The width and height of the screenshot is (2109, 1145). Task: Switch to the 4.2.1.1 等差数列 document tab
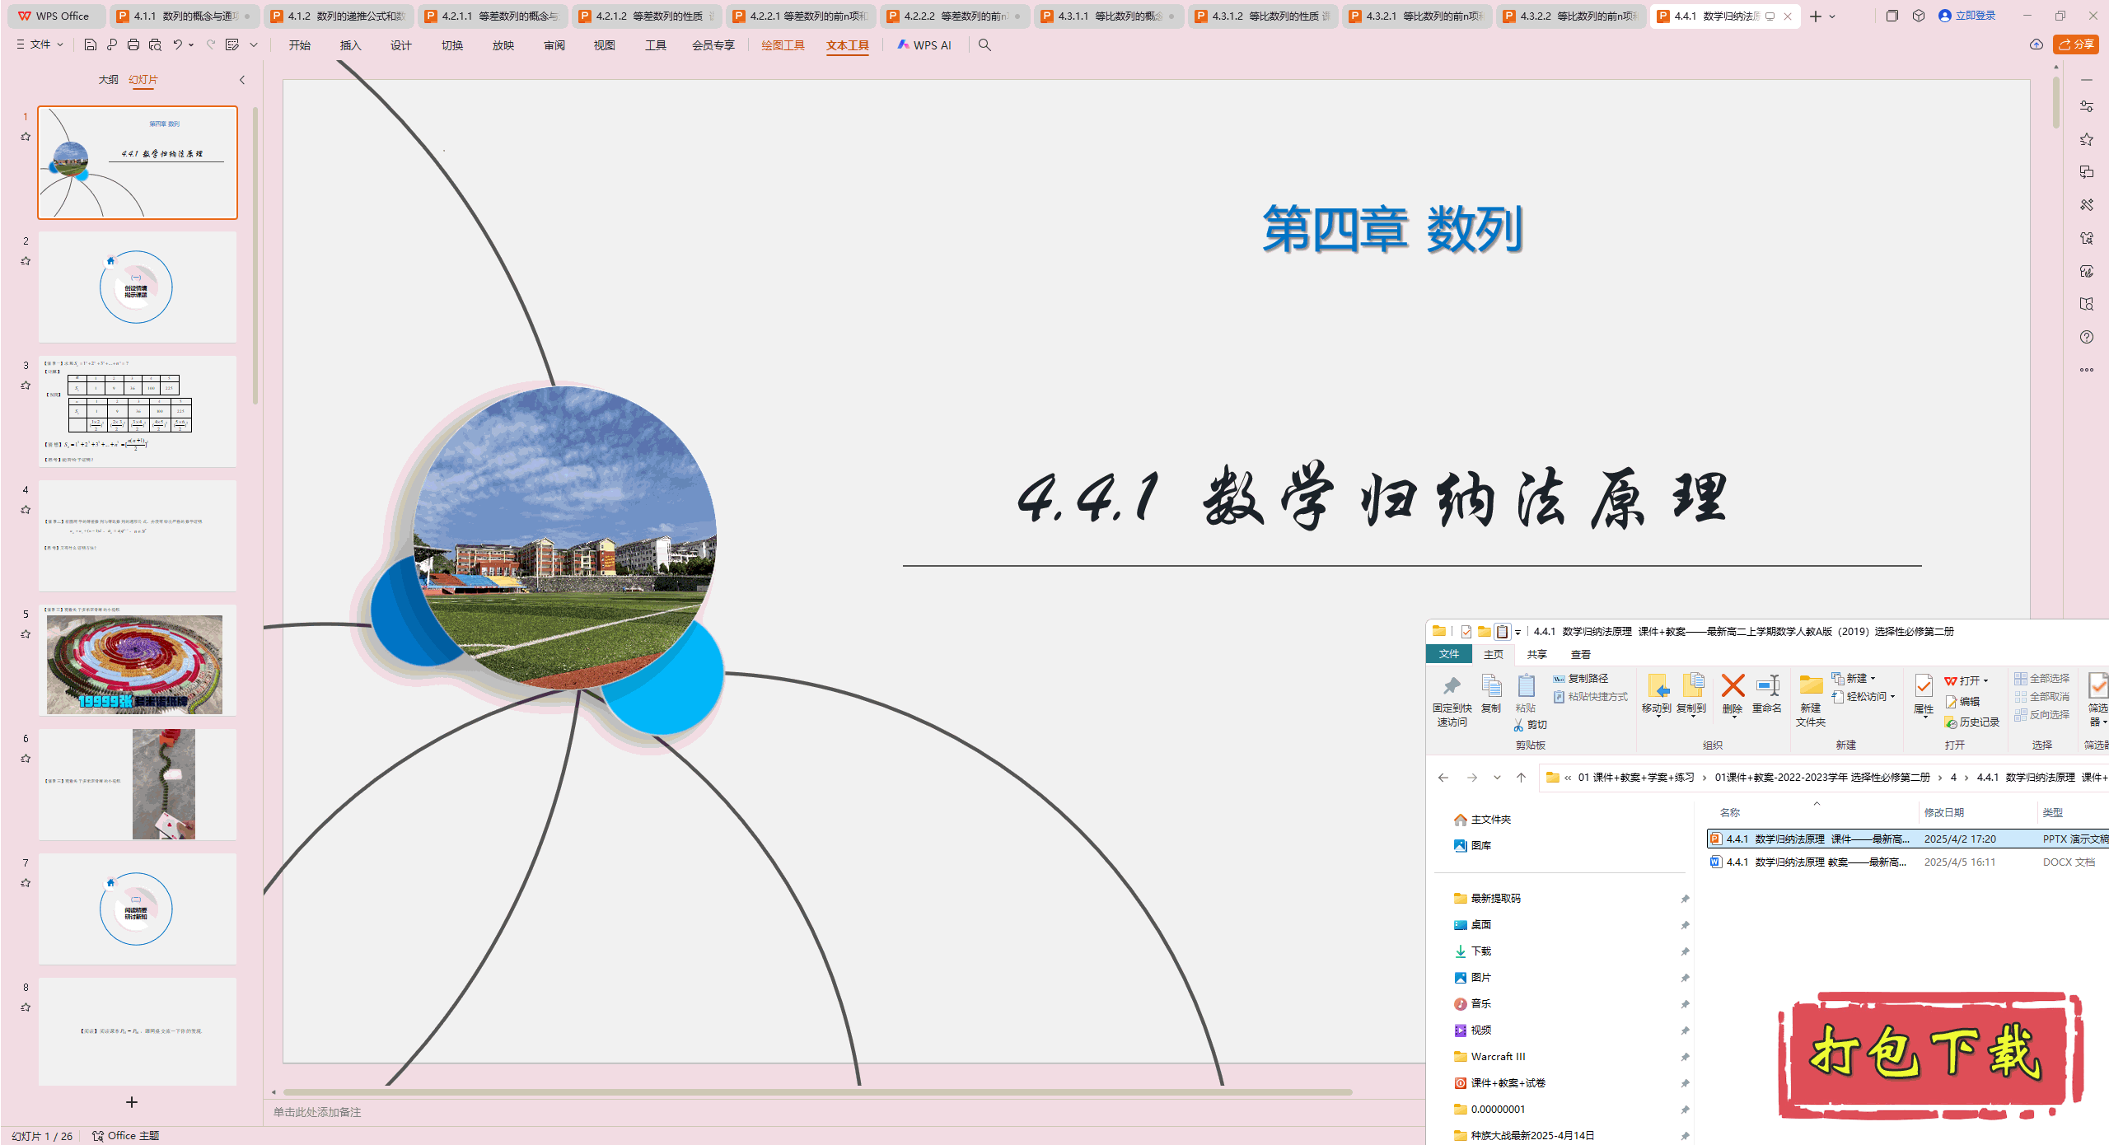pyautogui.click(x=493, y=16)
